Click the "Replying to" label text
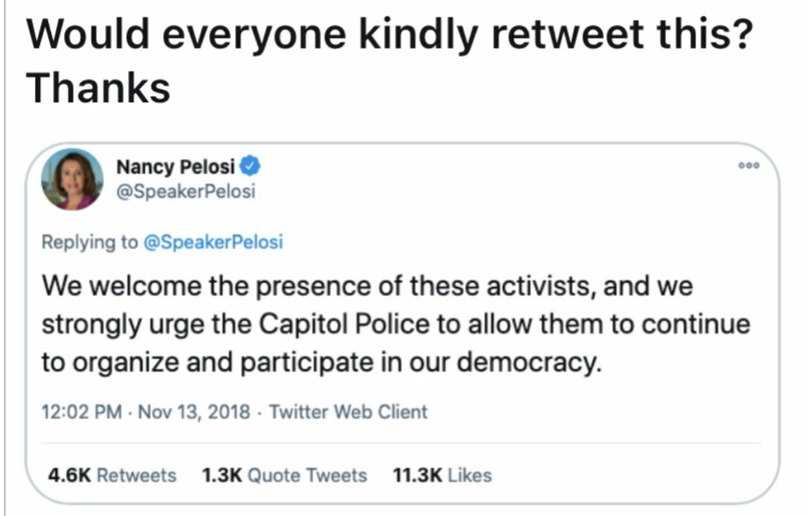Screen dimensions: 809x516 [89, 242]
